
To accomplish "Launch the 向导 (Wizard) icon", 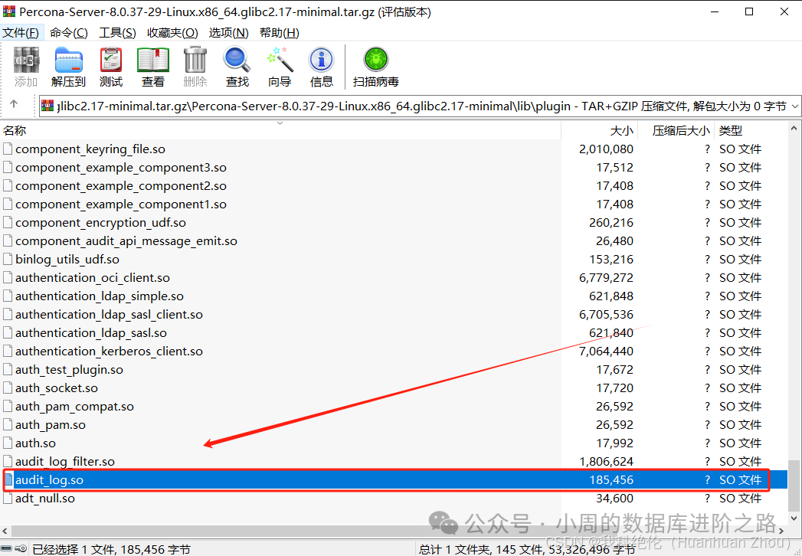I will point(279,67).
